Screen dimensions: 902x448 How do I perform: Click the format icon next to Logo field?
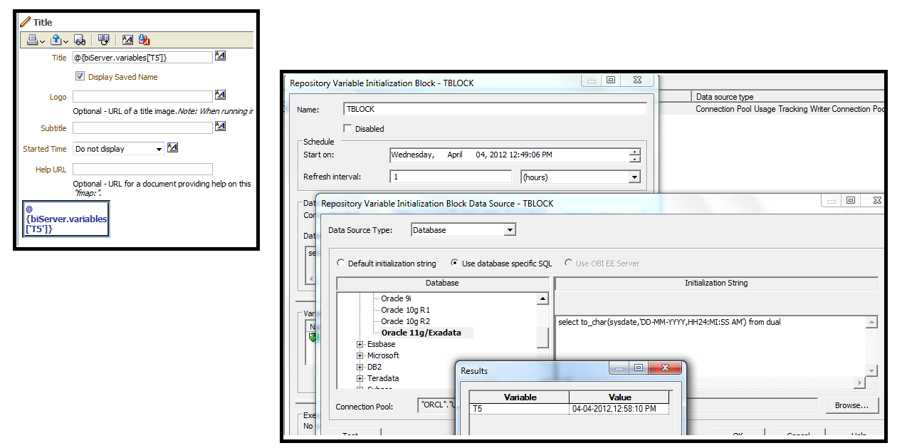coord(221,95)
